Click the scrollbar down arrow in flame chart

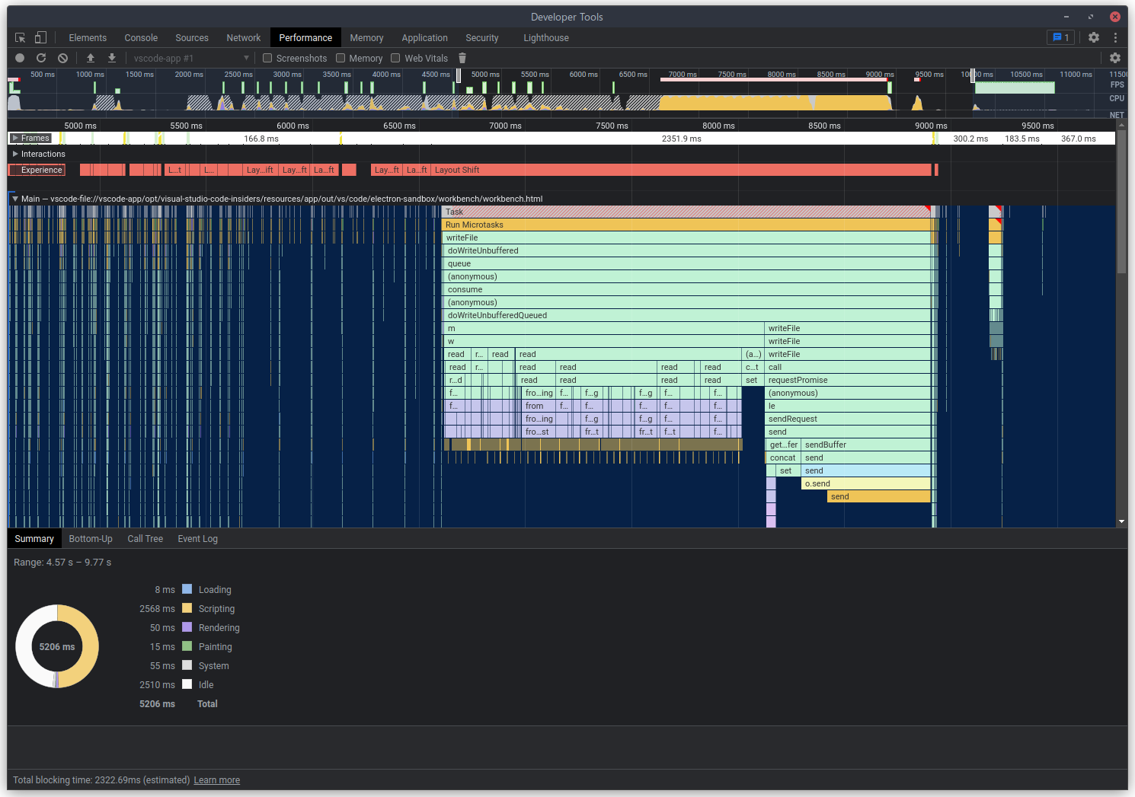[1121, 521]
